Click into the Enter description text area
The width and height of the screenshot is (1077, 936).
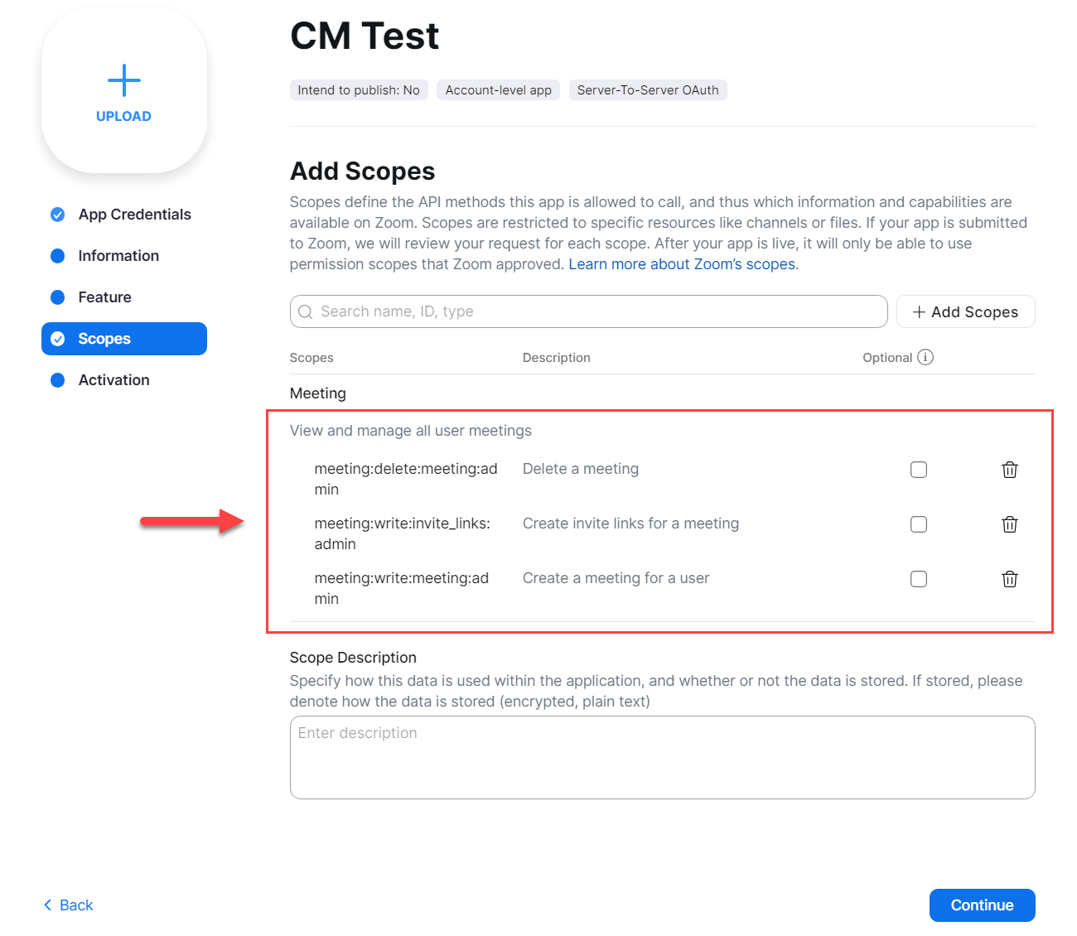[663, 757]
